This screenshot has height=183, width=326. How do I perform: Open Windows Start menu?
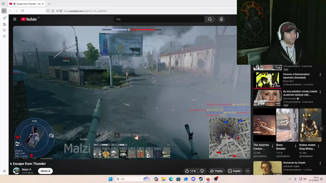pos(110,179)
